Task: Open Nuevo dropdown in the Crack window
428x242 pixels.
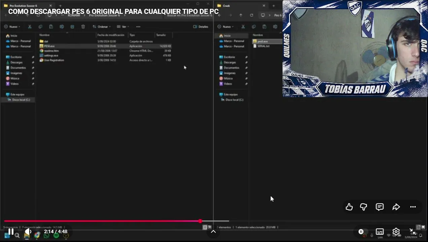Action: click(226, 27)
